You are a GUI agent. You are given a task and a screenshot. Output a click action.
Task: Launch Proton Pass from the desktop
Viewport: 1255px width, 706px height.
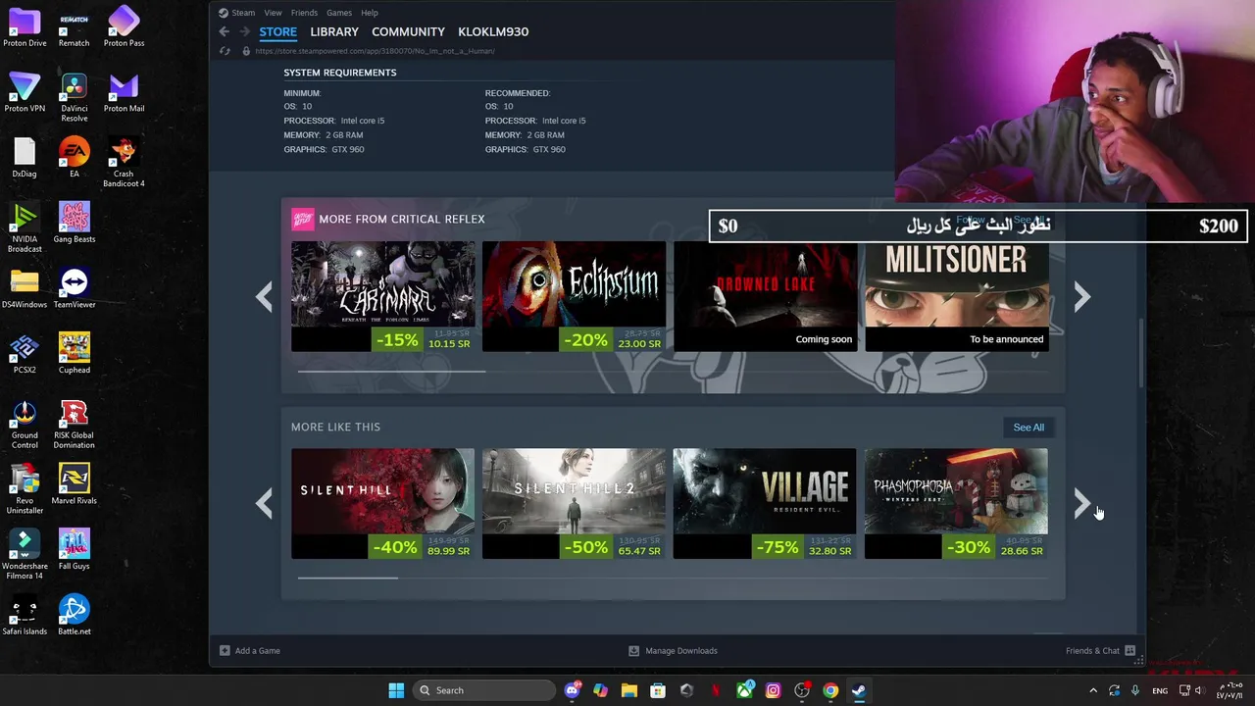tap(124, 26)
